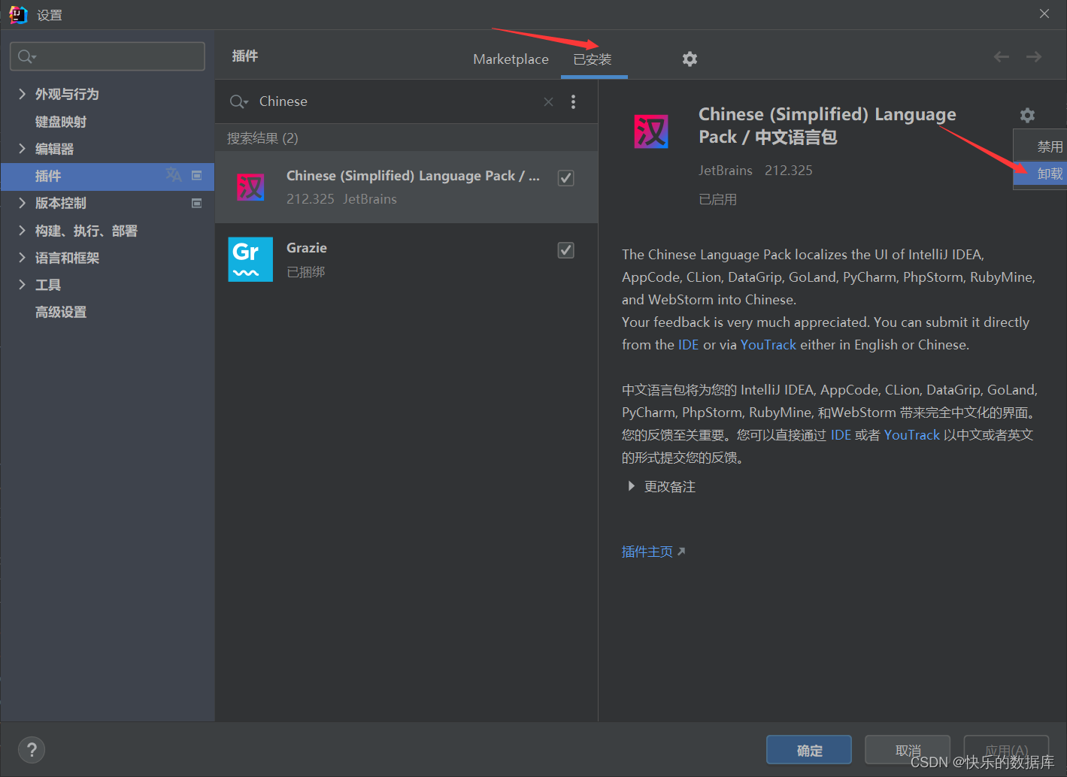Close the settings dialog window
This screenshot has width=1067, height=777.
1044,14
